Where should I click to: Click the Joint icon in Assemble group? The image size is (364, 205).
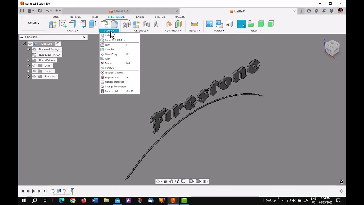146,24
